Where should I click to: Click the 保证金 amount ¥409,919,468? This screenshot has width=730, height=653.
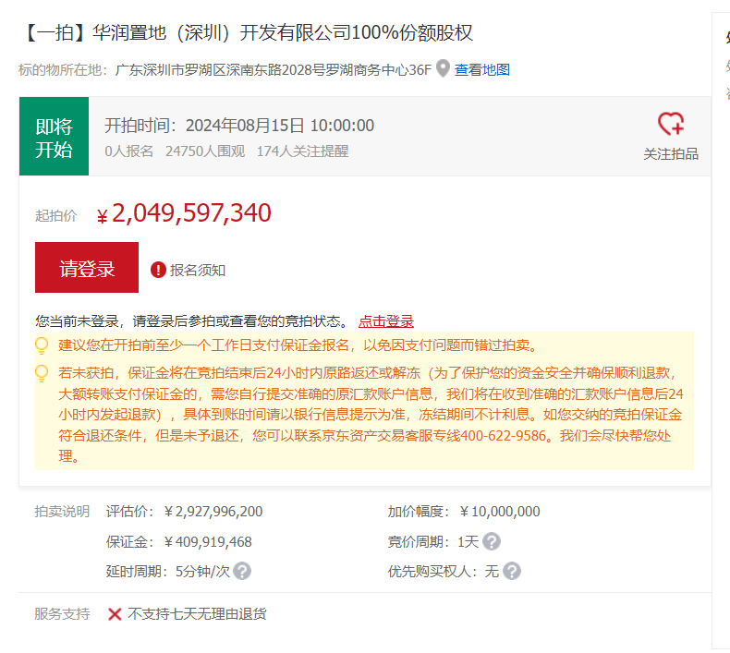(207, 542)
